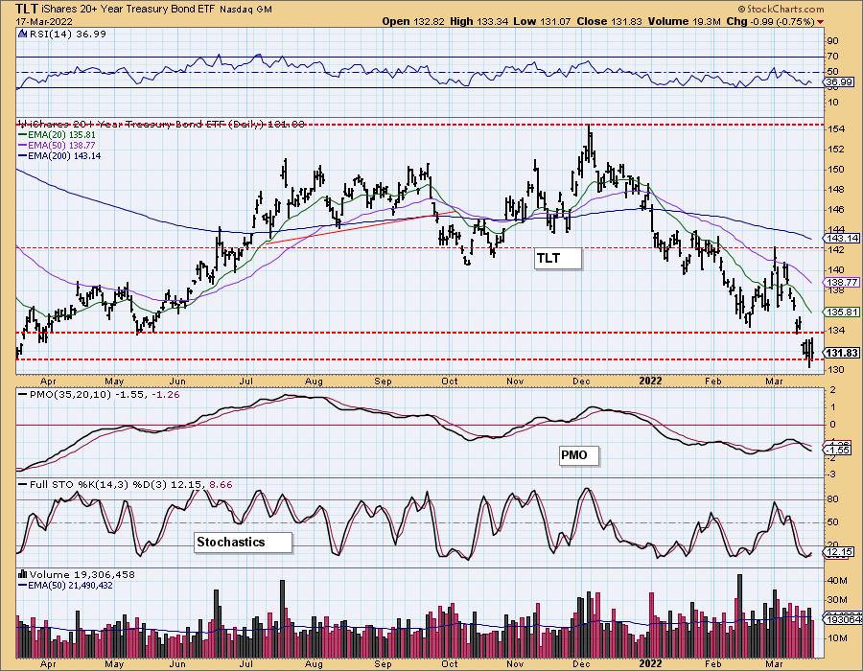Screen dimensions: 863x671
Task: Click the Stochastics annotation box
Action: click(244, 542)
